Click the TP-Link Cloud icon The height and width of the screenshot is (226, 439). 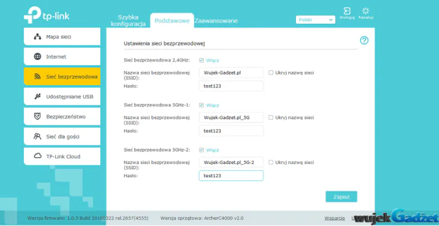point(38,156)
